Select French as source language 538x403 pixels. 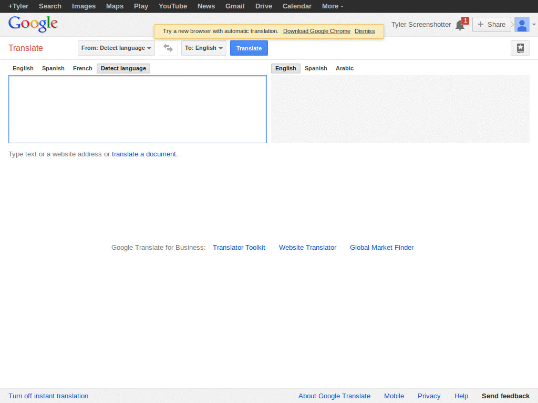[82, 68]
